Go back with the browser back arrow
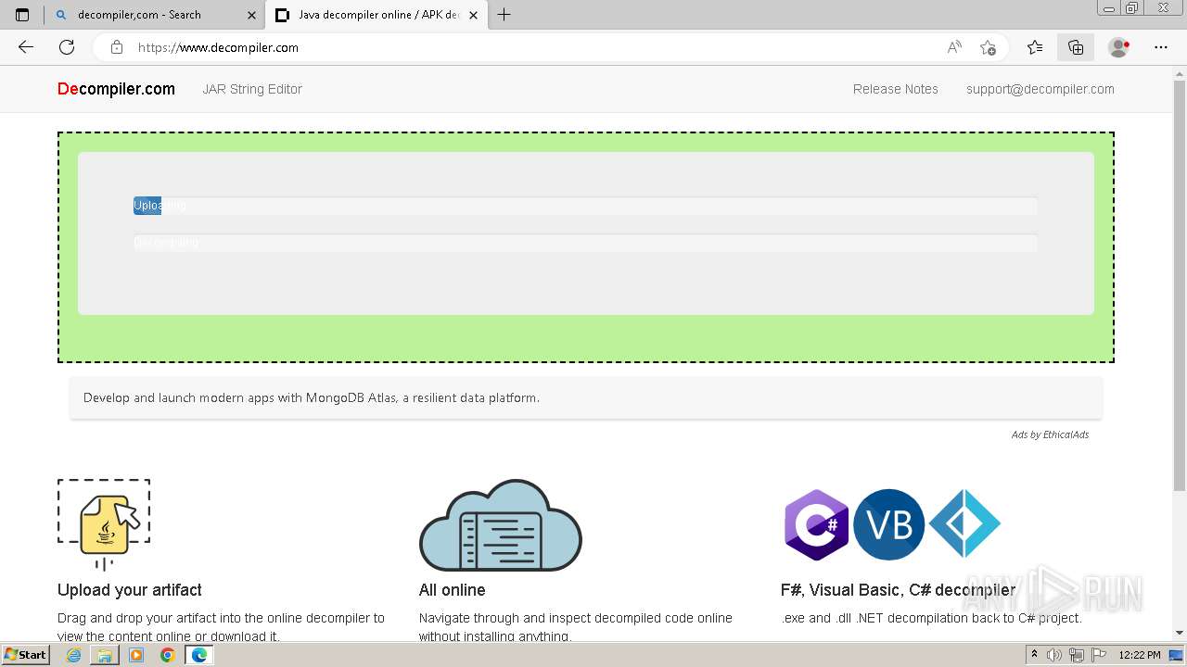Image resolution: width=1187 pixels, height=667 pixels. pyautogui.click(x=26, y=47)
